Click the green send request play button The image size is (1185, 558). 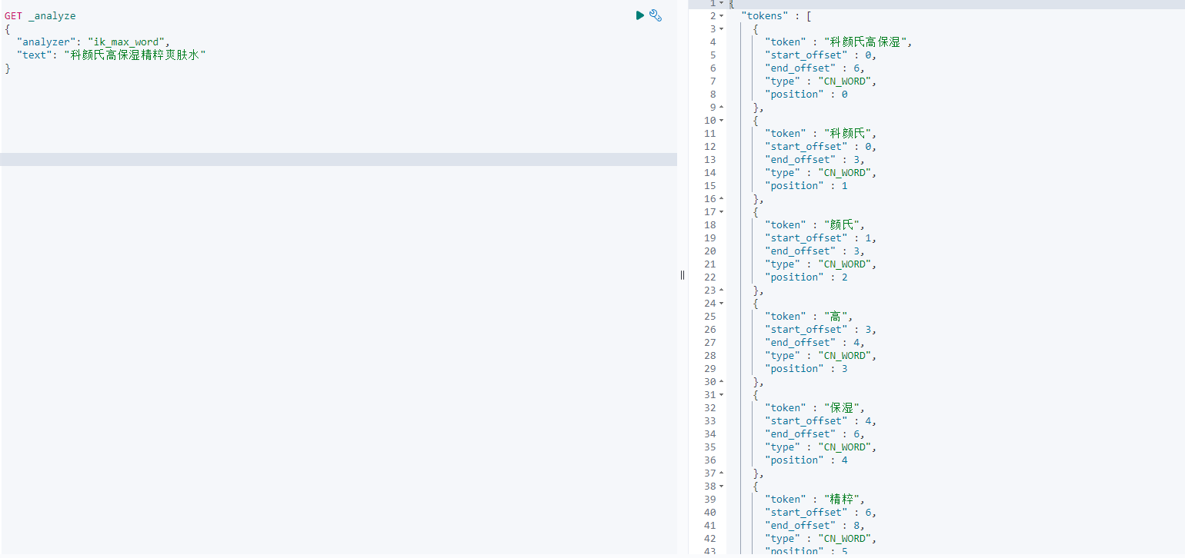click(639, 15)
